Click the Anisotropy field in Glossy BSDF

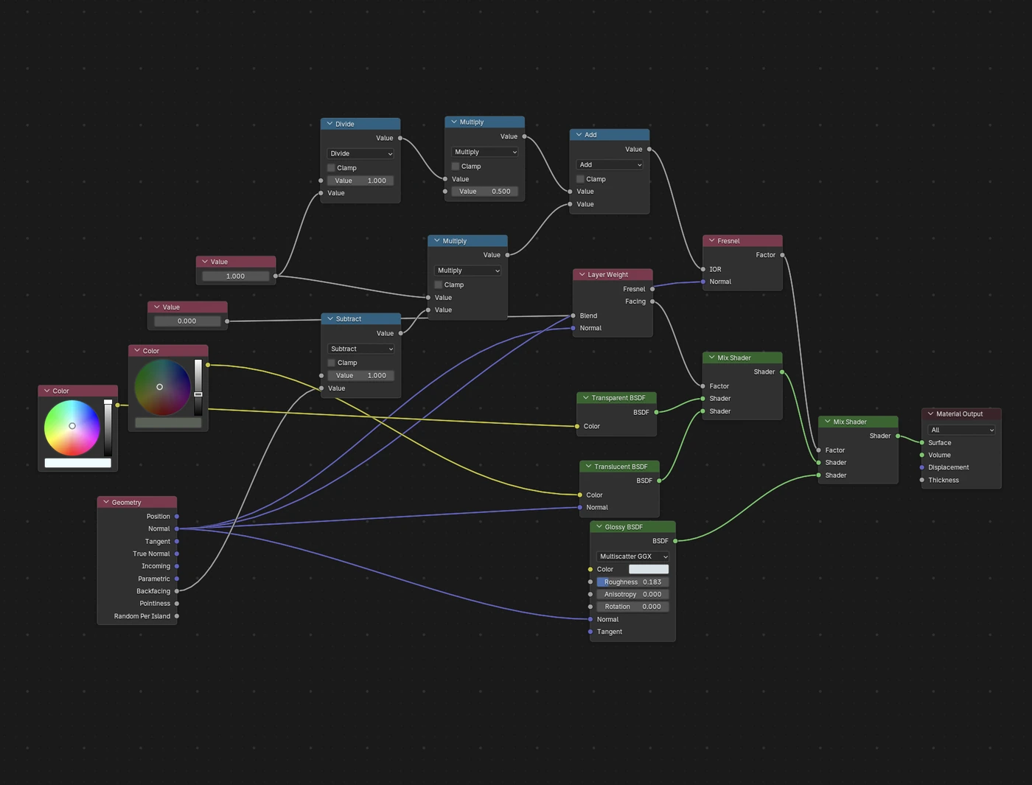coord(632,594)
